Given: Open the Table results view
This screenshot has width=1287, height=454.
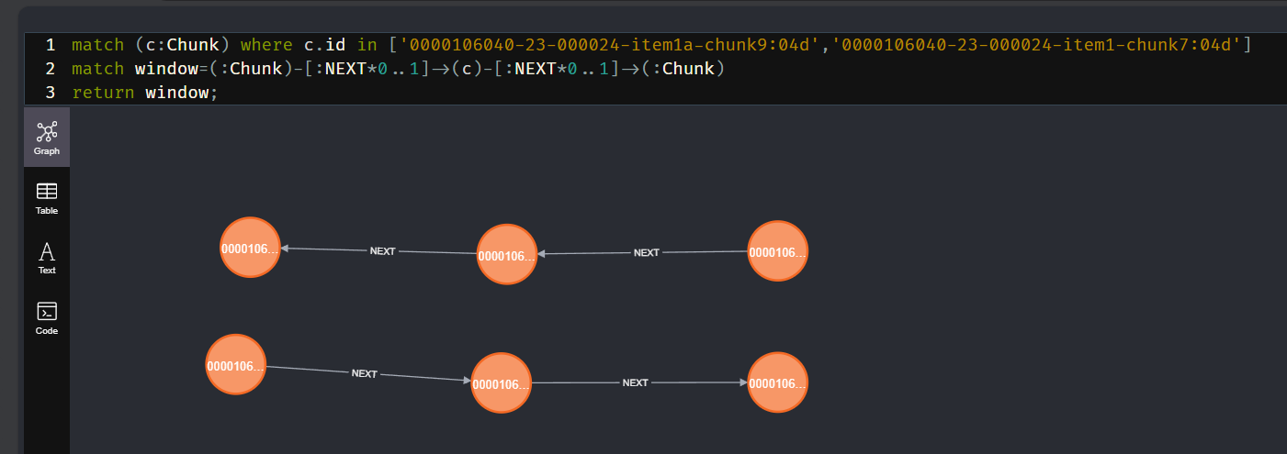Looking at the screenshot, I should click(x=47, y=197).
